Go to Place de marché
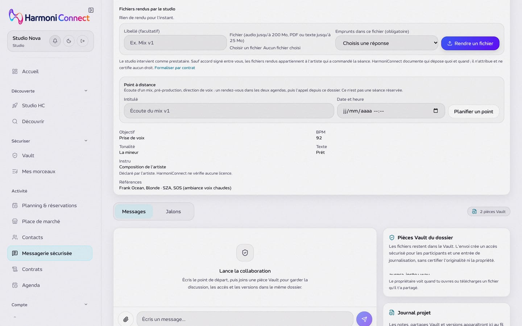Screen dimensions: 522x326 50,221
